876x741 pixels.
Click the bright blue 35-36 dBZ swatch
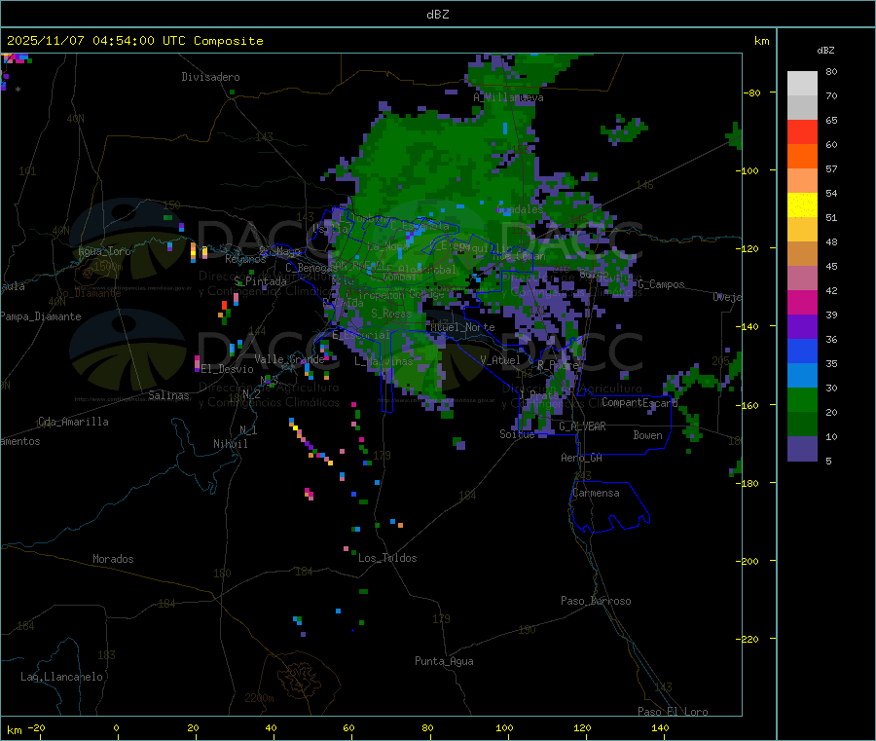[x=802, y=351]
